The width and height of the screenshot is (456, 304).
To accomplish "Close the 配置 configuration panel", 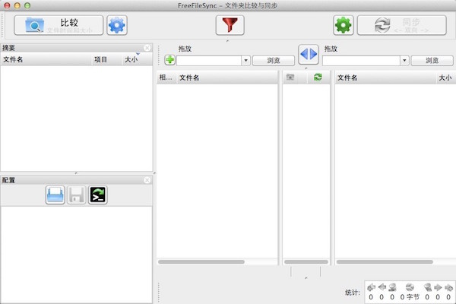I will tap(147, 180).
